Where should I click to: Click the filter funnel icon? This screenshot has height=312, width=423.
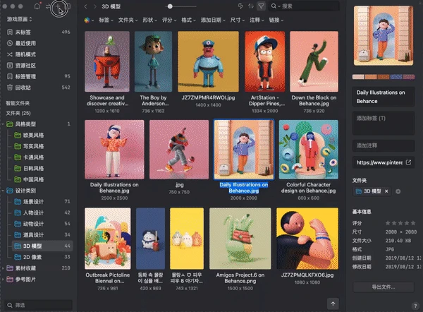coord(261,6)
